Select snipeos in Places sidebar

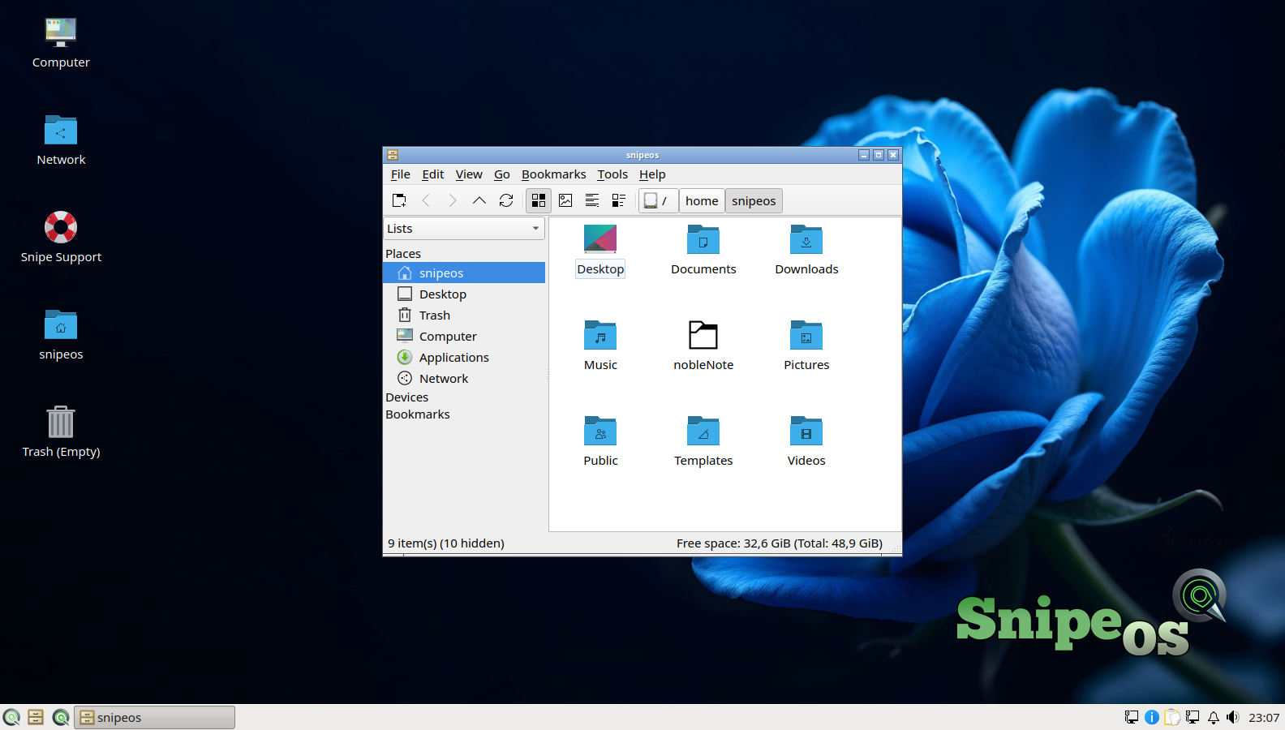click(464, 273)
